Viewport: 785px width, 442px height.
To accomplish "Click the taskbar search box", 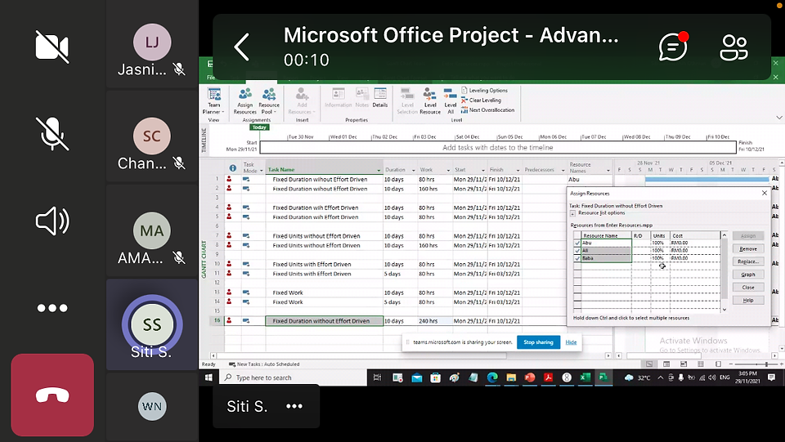I will click(294, 377).
